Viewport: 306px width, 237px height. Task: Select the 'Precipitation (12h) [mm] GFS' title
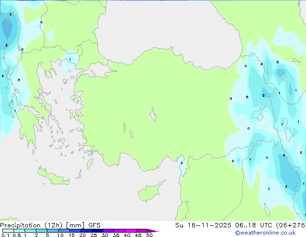coord(50,225)
